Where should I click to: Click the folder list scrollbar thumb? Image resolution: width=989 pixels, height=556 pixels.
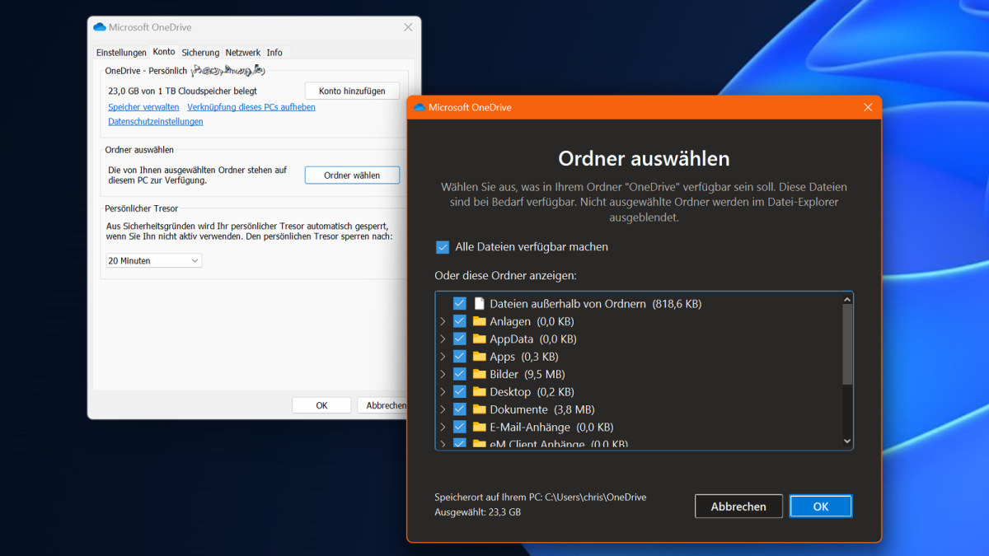(847, 345)
